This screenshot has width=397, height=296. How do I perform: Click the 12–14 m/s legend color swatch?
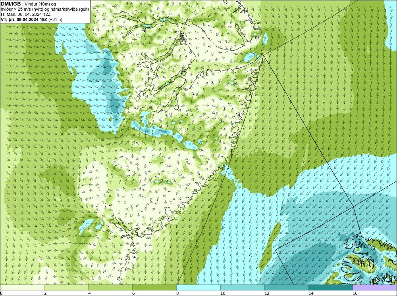(287, 287)
